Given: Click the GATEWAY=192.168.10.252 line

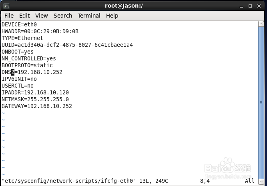Looking at the screenshot, I should click(x=37, y=106).
